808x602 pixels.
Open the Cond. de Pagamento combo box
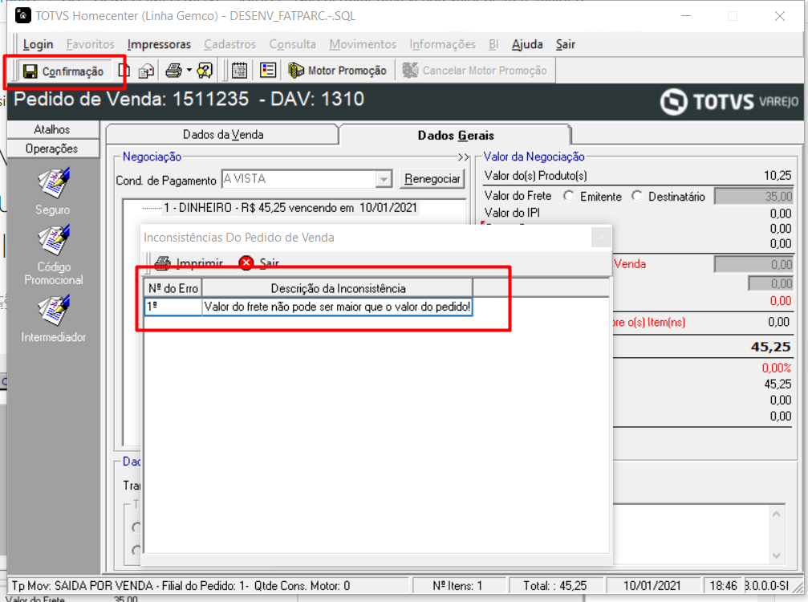(307, 179)
